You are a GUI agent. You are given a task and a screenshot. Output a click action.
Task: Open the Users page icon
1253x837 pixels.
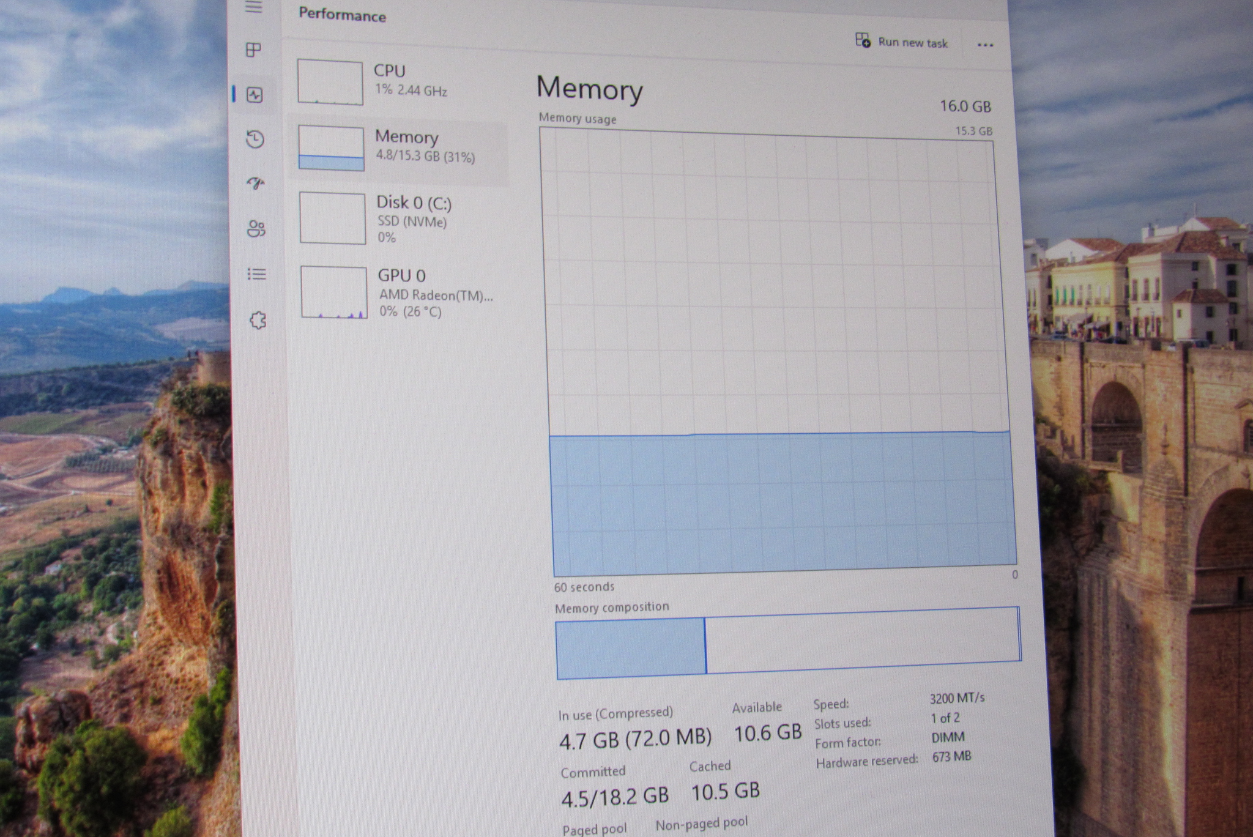point(256,229)
